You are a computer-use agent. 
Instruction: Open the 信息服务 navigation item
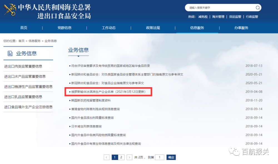pyautogui.click(x=197, y=28)
